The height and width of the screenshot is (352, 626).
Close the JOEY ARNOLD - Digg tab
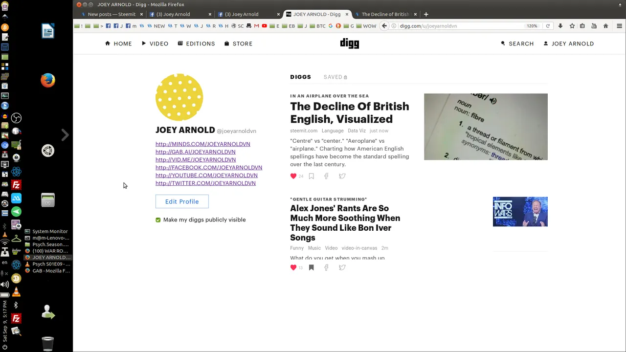point(347,14)
